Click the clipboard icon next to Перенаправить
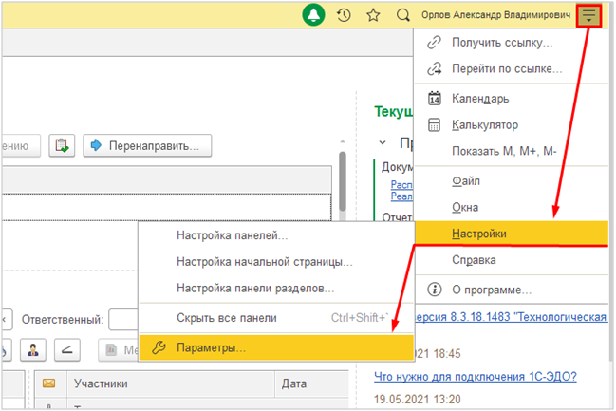This screenshot has width=616, height=411. click(63, 145)
